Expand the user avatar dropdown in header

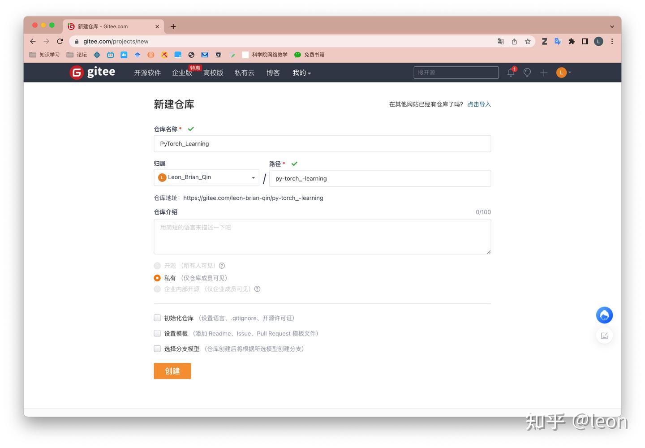click(563, 73)
